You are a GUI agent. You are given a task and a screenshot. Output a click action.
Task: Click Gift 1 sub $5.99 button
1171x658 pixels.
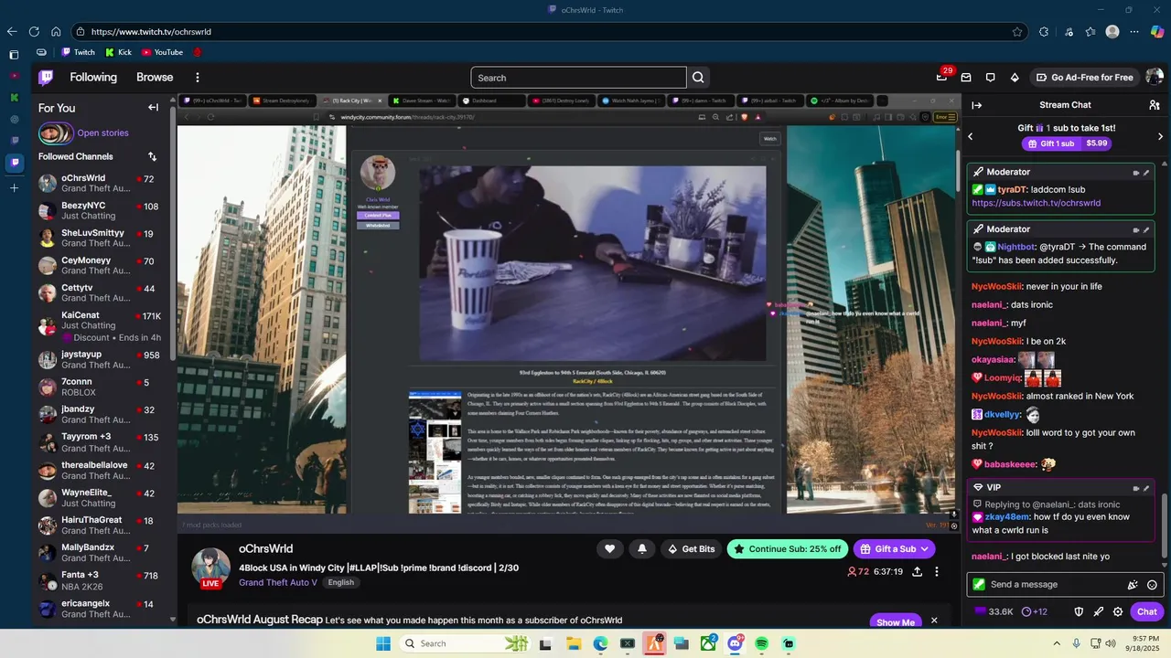tap(1066, 143)
